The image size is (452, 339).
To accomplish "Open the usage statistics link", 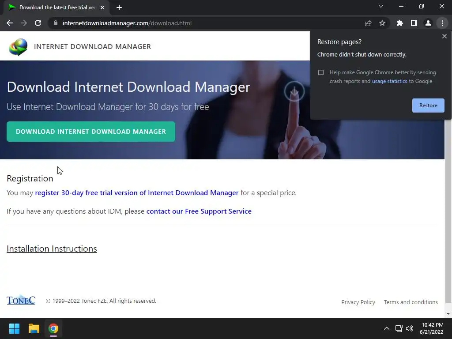I will [389, 81].
